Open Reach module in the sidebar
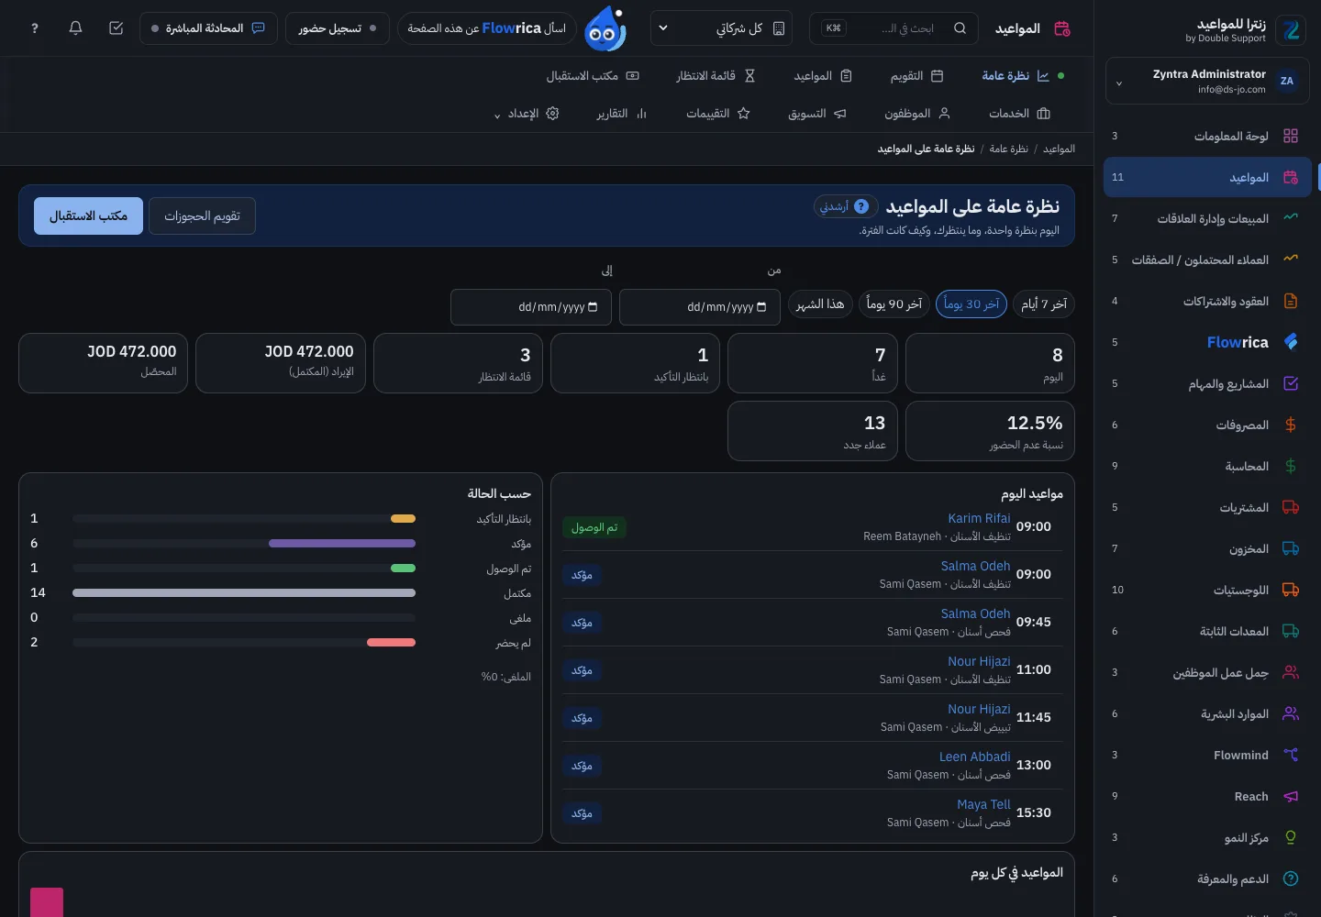1321x917 pixels. coord(1206,796)
